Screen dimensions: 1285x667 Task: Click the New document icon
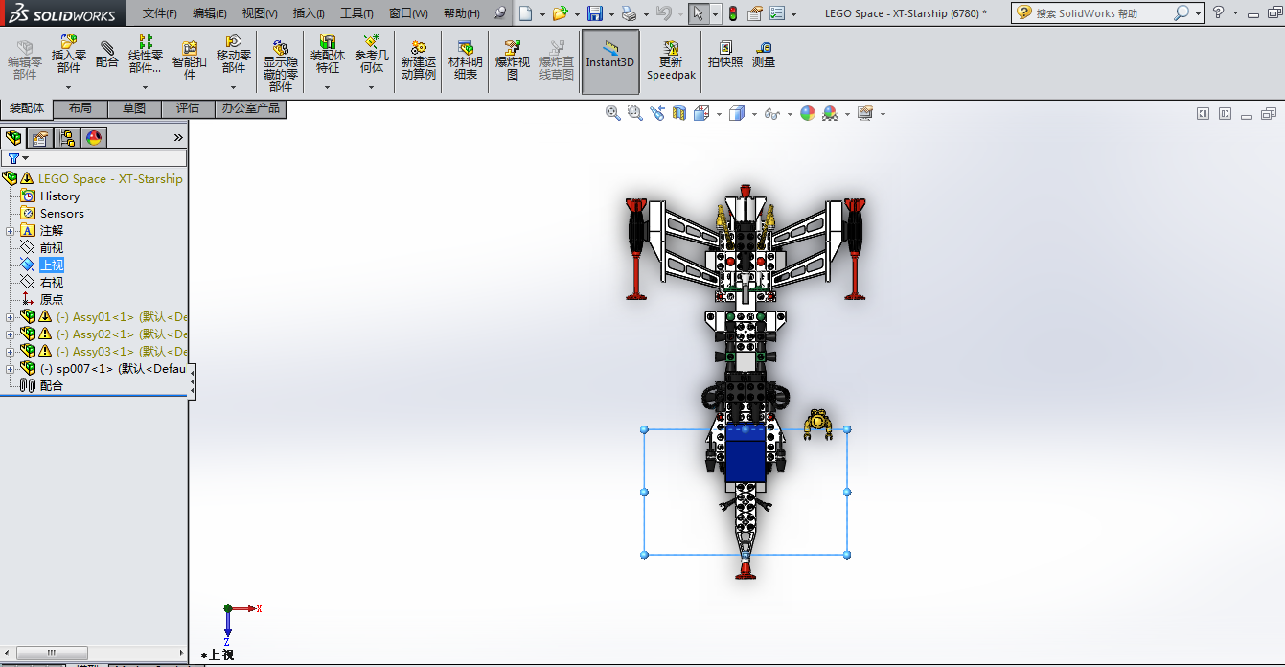pyautogui.click(x=525, y=13)
